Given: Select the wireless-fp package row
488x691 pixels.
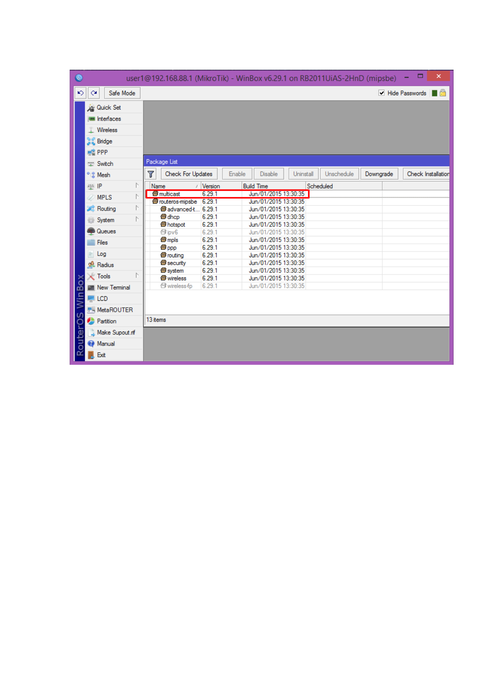Looking at the screenshot, I should [x=297, y=286].
